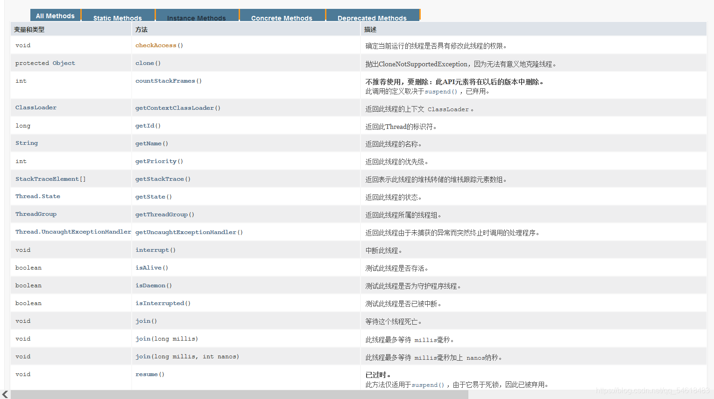Image resolution: width=714 pixels, height=399 pixels.
Task: Click the Thread.UncaughtExceptionHandler type link
Action: click(73, 232)
